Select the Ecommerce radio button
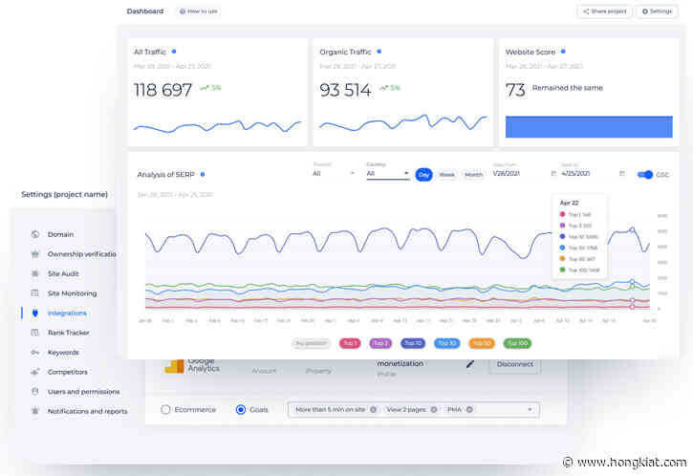This screenshot has width=693, height=476. pyautogui.click(x=165, y=410)
